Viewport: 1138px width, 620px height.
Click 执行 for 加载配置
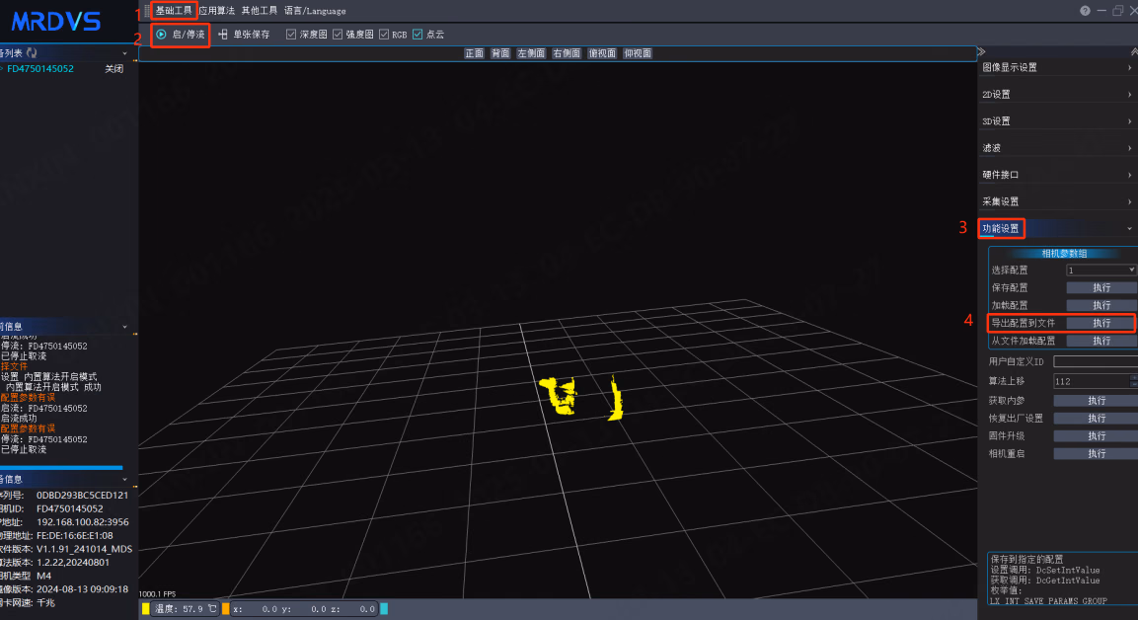pyautogui.click(x=1100, y=306)
